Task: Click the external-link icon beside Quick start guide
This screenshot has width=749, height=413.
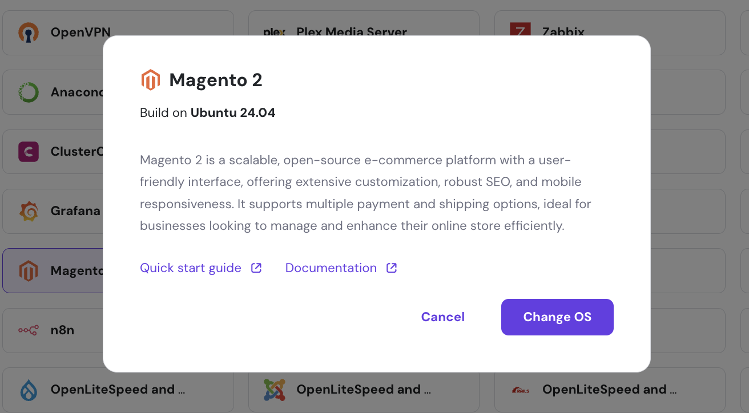Action: point(256,268)
